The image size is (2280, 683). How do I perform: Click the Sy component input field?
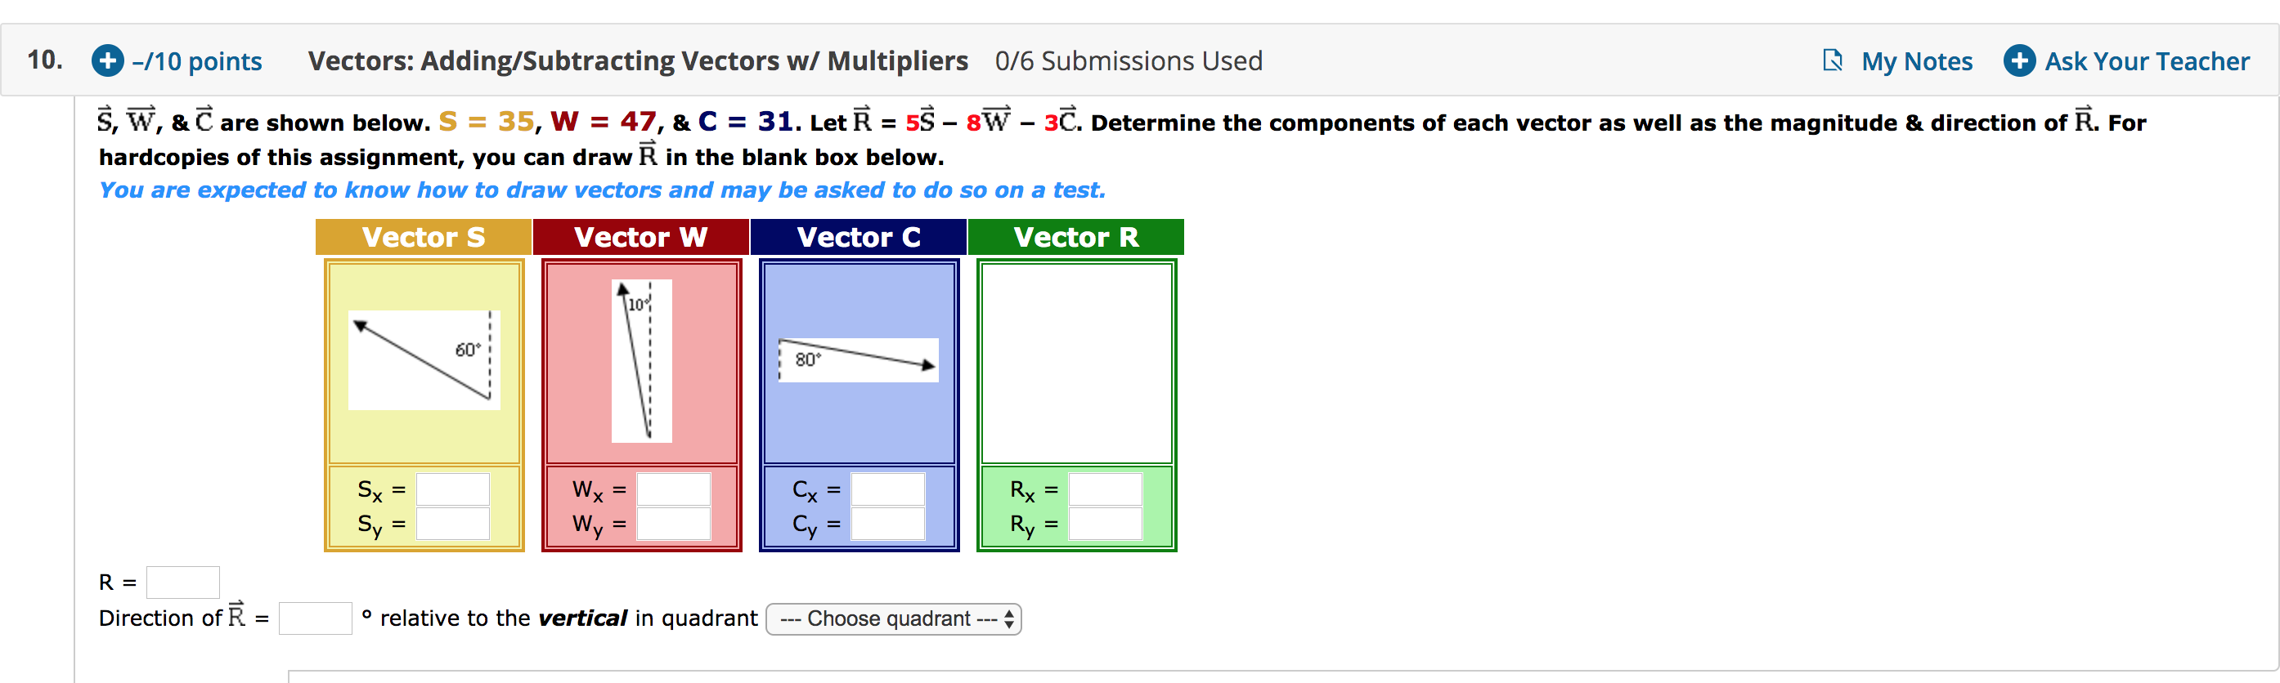(x=452, y=522)
